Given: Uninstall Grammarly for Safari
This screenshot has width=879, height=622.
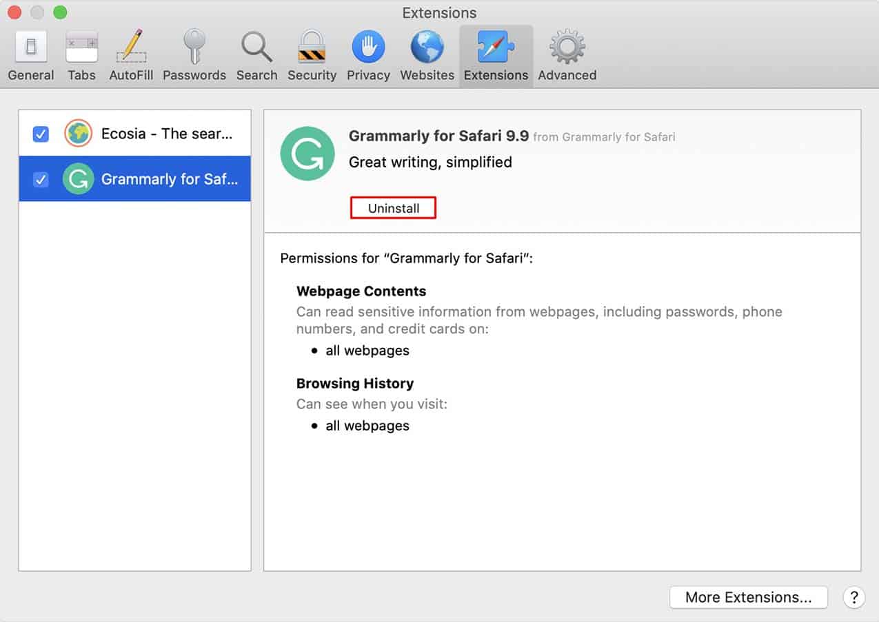Looking at the screenshot, I should click(x=394, y=208).
